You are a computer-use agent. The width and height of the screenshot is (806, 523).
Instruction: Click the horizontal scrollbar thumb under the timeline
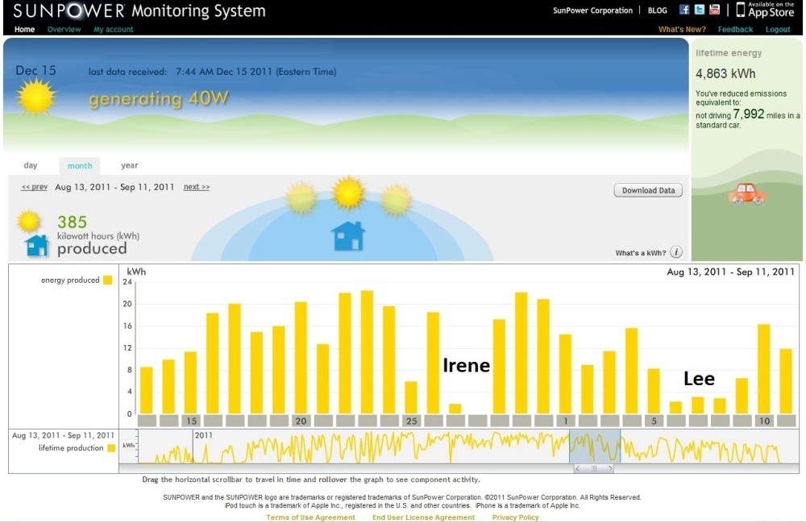point(594,468)
